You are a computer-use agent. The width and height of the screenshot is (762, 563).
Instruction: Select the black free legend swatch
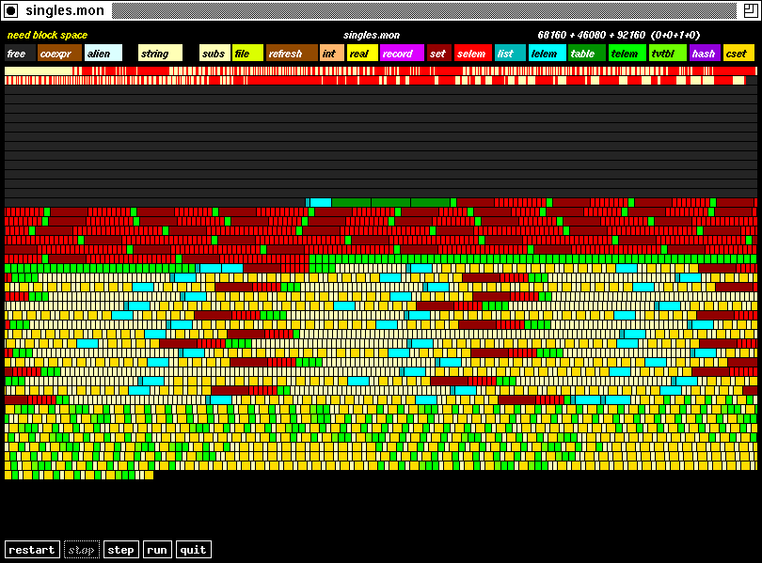(x=19, y=54)
